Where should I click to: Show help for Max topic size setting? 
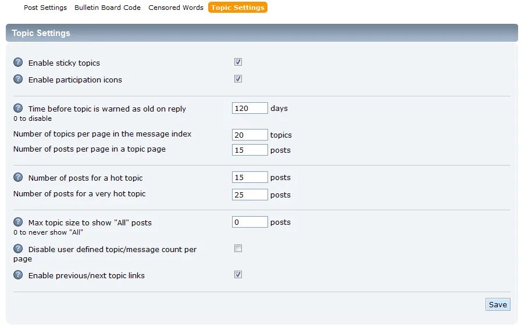[18, 222]
